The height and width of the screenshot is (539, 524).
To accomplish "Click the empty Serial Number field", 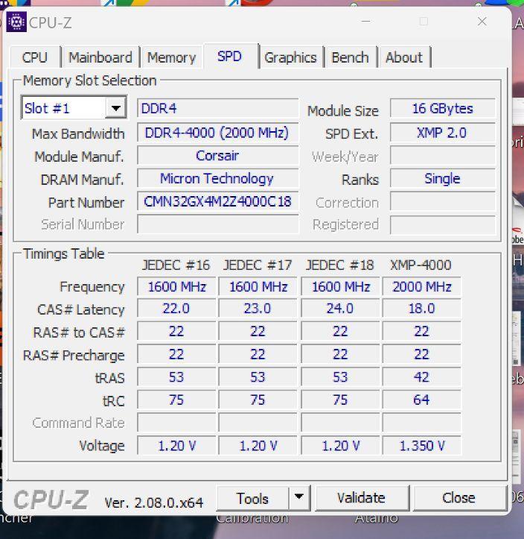I will point(218,224).
